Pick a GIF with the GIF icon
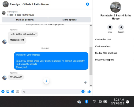 click(17, 92)
